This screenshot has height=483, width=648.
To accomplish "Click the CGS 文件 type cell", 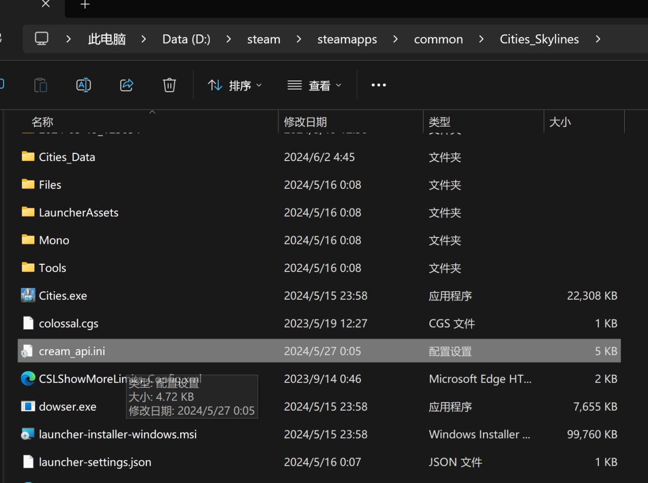I will tap(452, 324).
